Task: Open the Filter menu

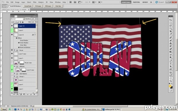Action: (x=35, y=2)
